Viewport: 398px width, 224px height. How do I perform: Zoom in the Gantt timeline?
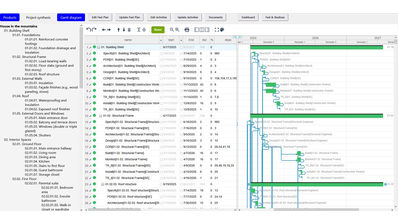click(x=177, y=30)
